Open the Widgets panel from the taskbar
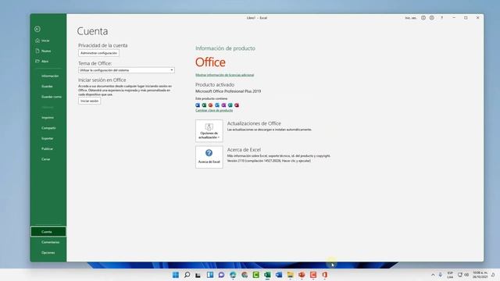 pyautogui.click(x=210, y=275)
